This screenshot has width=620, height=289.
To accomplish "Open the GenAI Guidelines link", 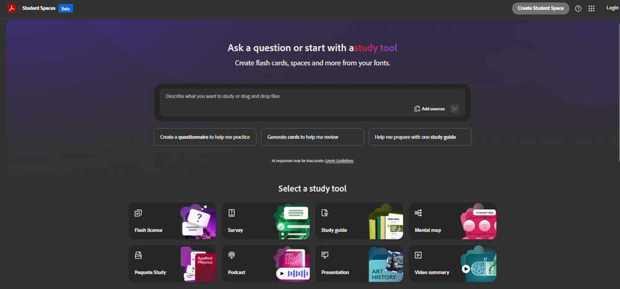I will (339, 161).
